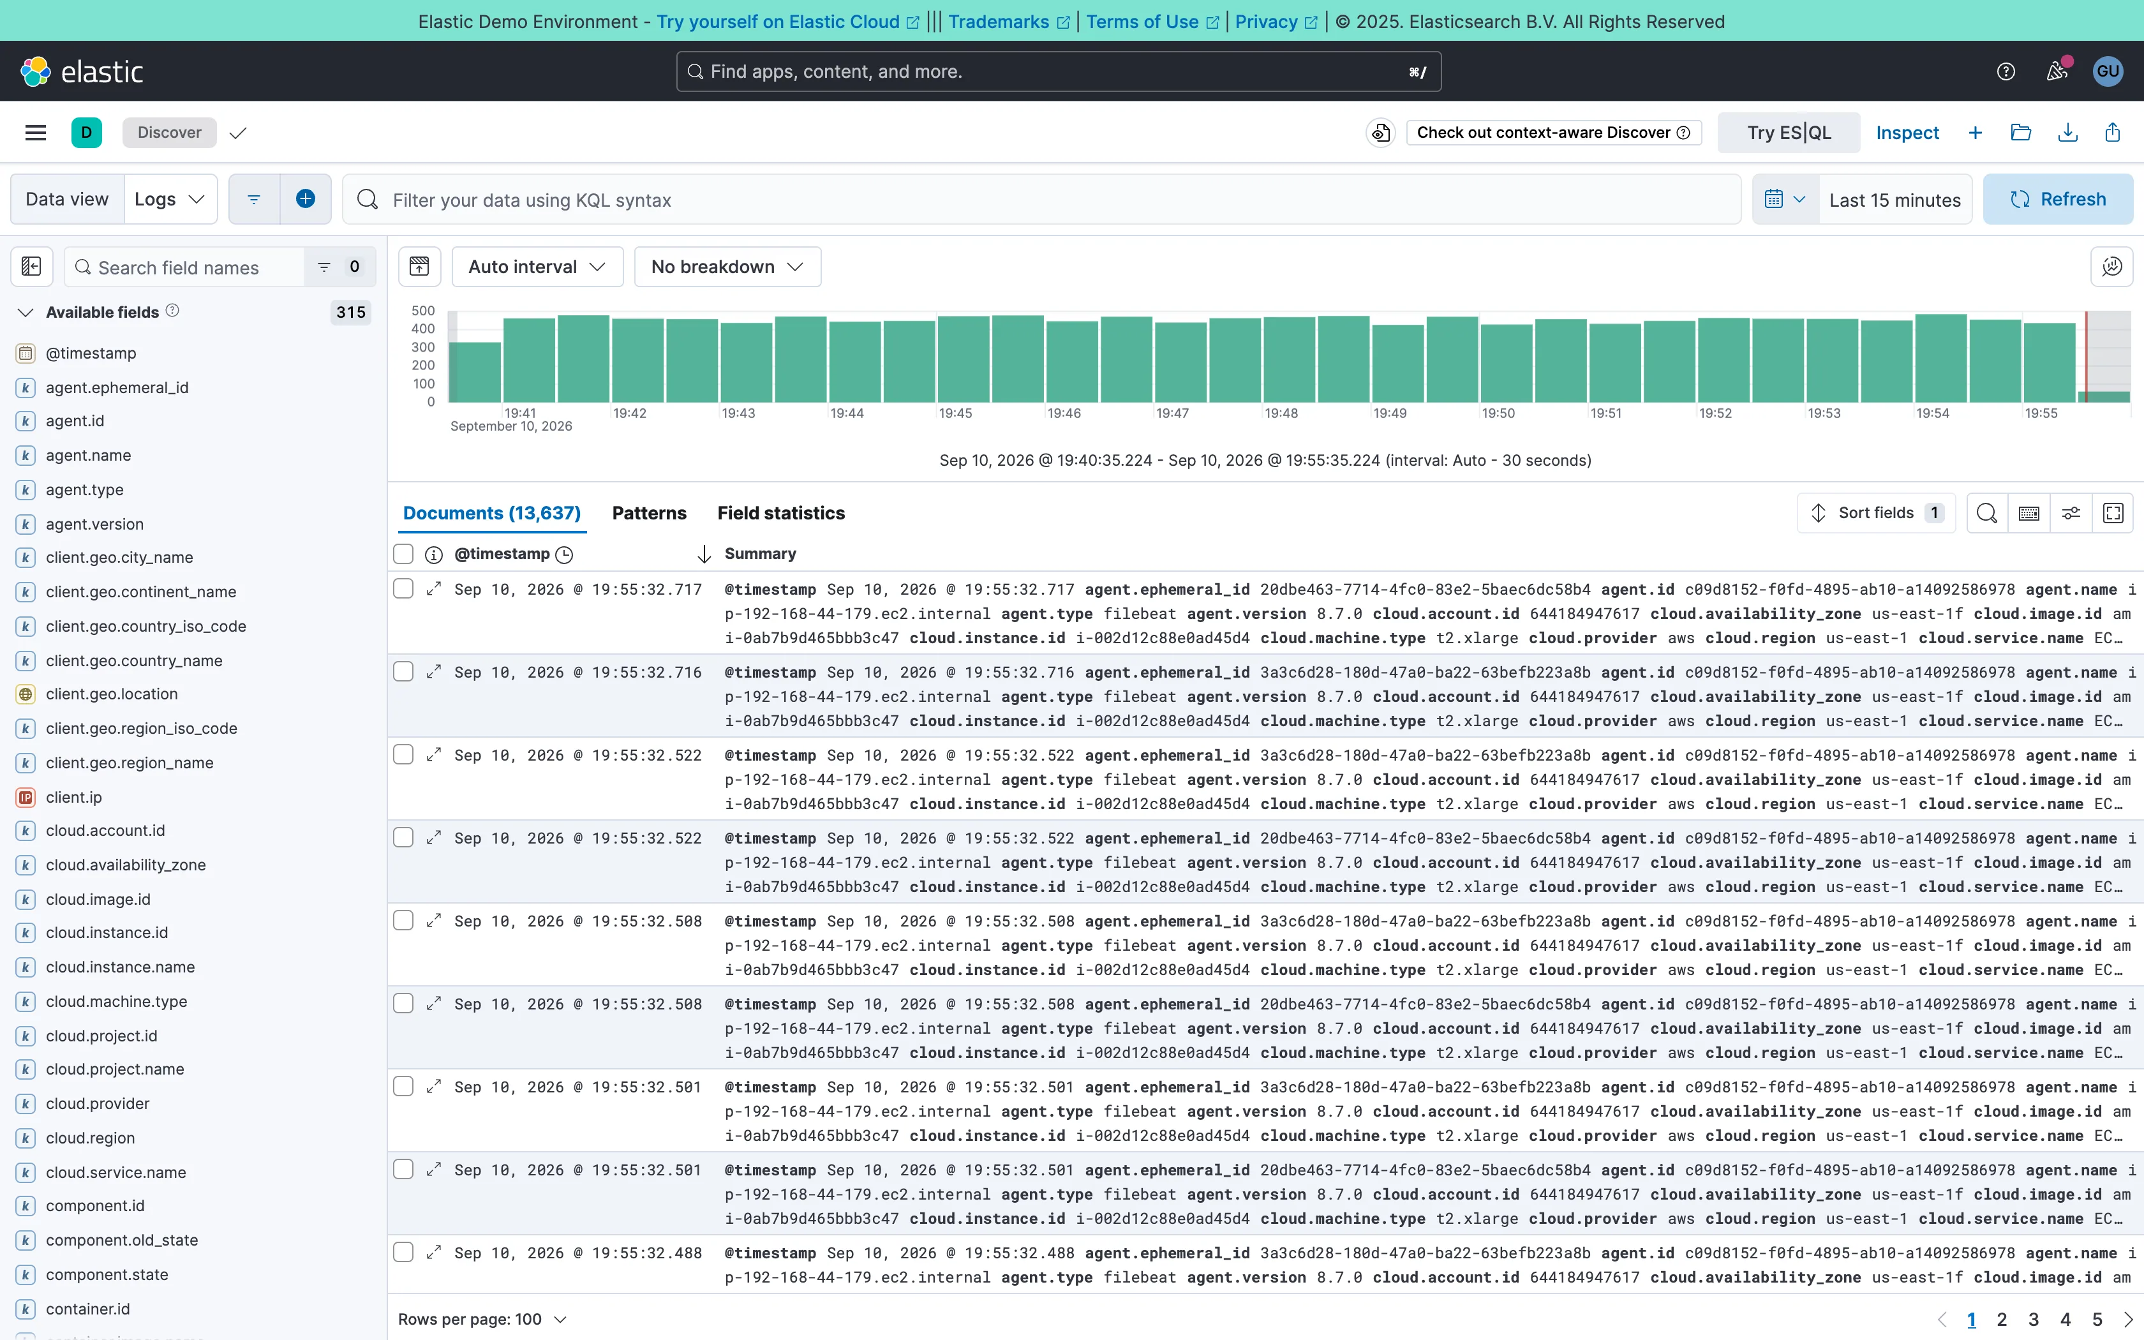Viewport: 2144px width, 1340px height.
Task: Focus the KQL query input field
Action: [1042, 199]
